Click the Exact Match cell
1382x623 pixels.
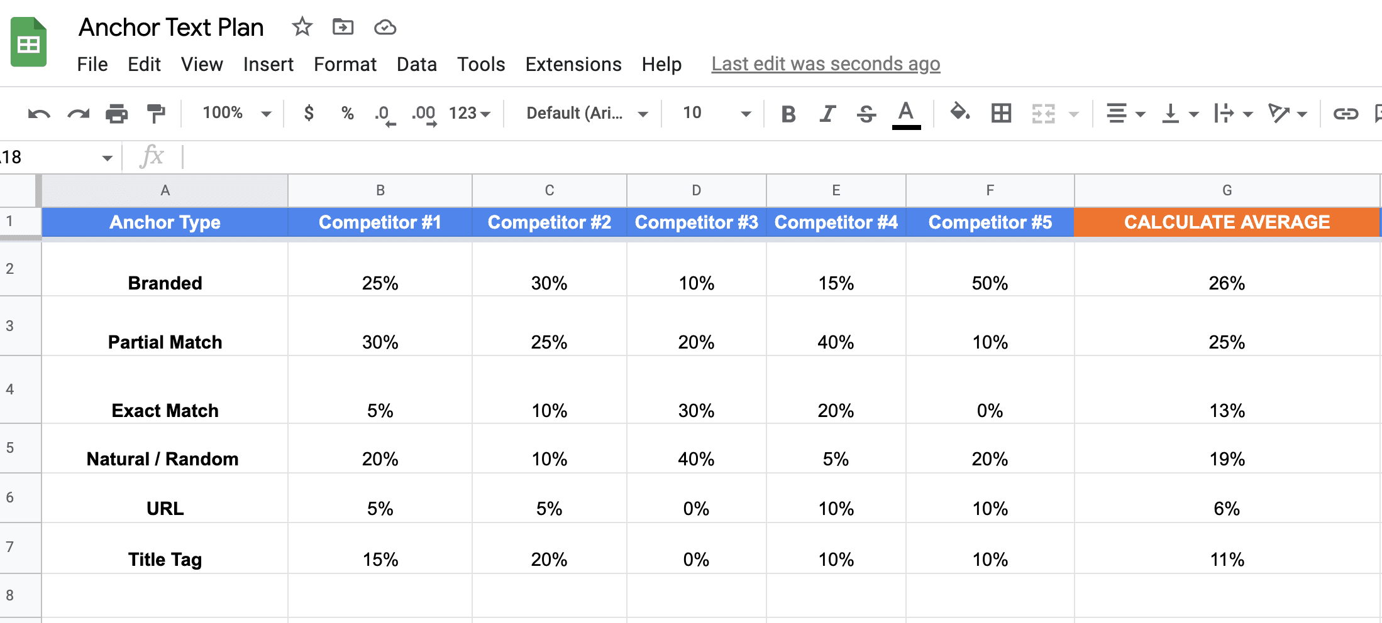pyautogui.click(x=165, y=389)
